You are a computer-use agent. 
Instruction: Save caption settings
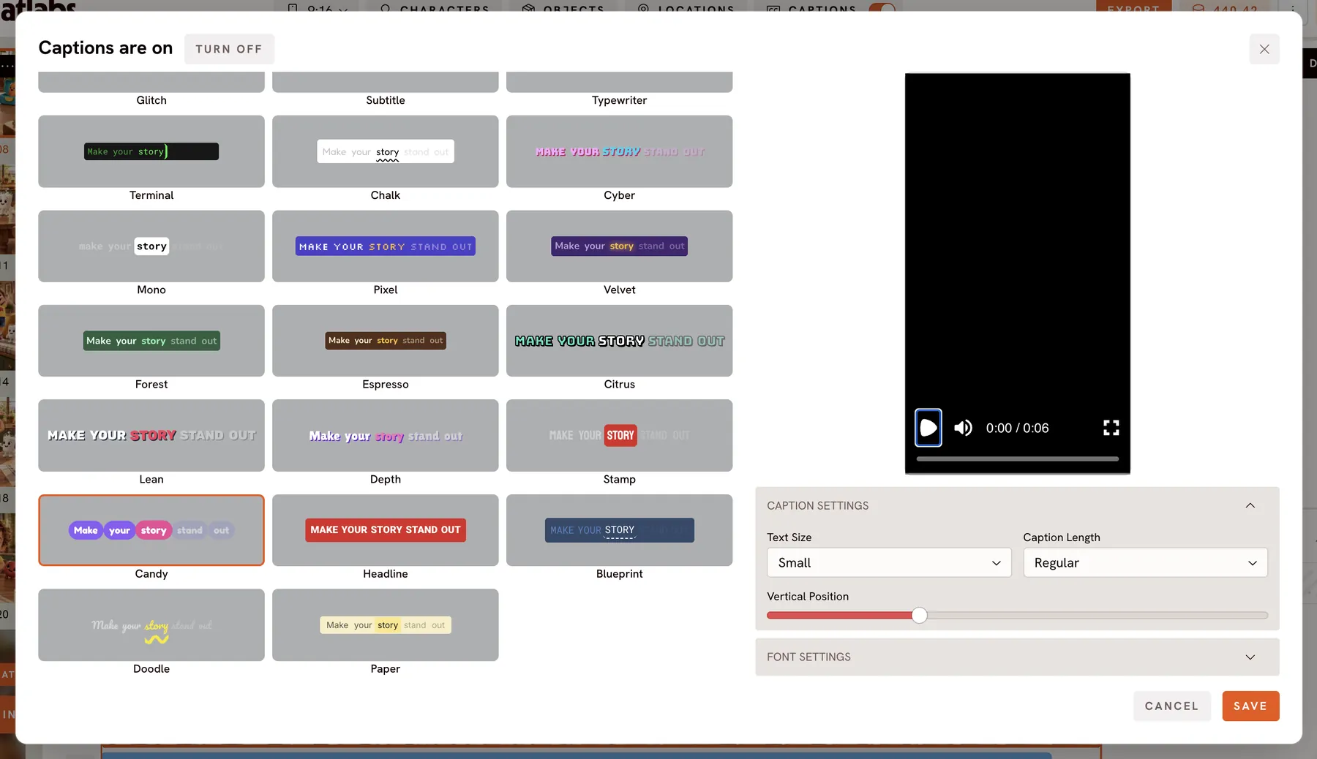(x=1250, y=706)
